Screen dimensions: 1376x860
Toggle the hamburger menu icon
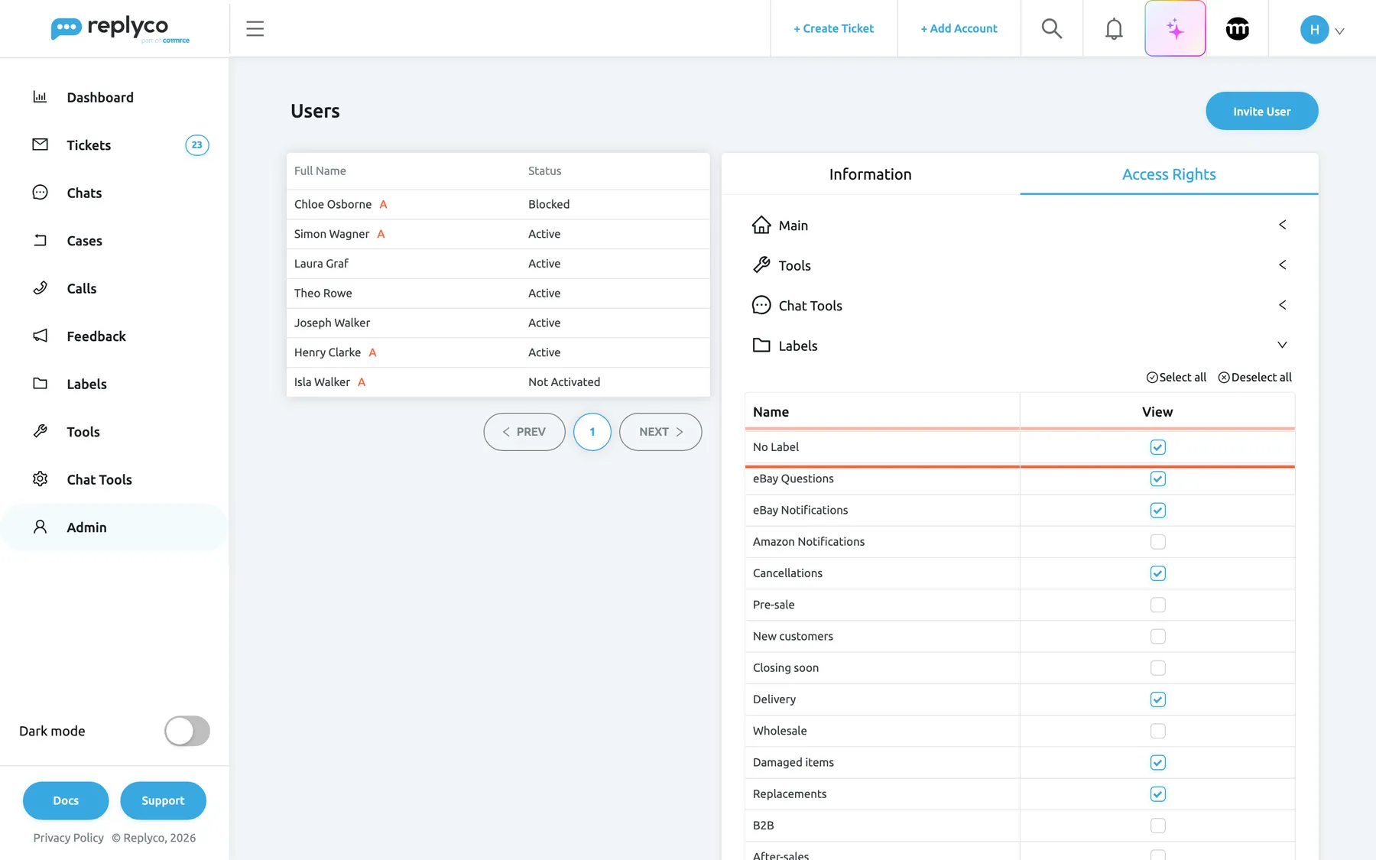tap(255, 29)
